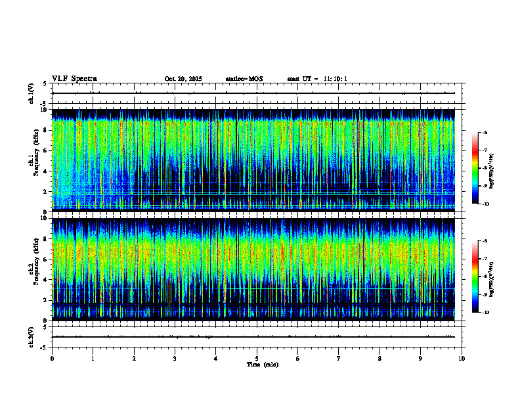Click the "Time (min)" x-axis label
Screen dimensions: 520x402
pos(263,365)
